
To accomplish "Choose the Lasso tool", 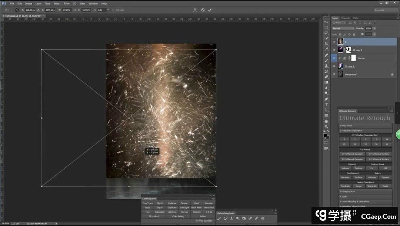I will click(326, 33).
